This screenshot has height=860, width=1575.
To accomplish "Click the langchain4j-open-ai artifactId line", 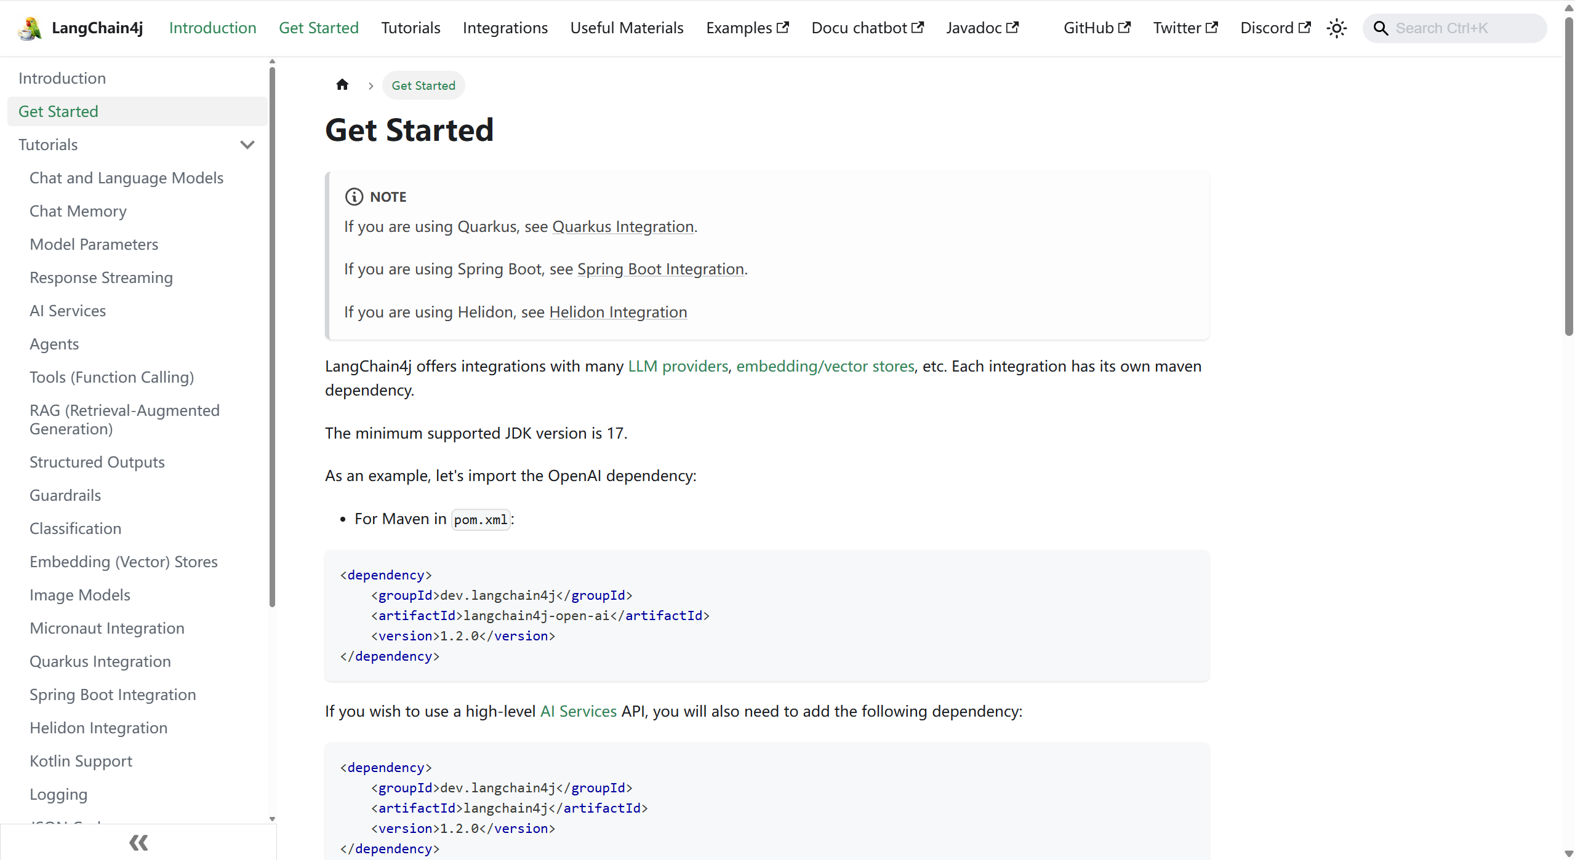I will click(x=540, y=616).
